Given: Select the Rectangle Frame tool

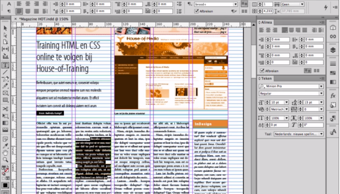Looking at the screenshot, I should click(x=5, y=93).
